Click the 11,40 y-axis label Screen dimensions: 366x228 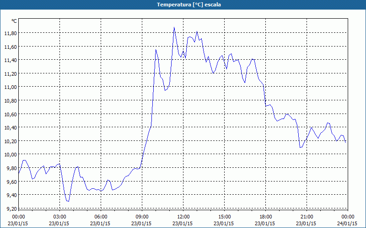[x=11, y=60]
